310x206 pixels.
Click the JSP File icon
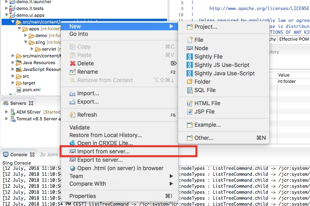(x=190, y=112)
